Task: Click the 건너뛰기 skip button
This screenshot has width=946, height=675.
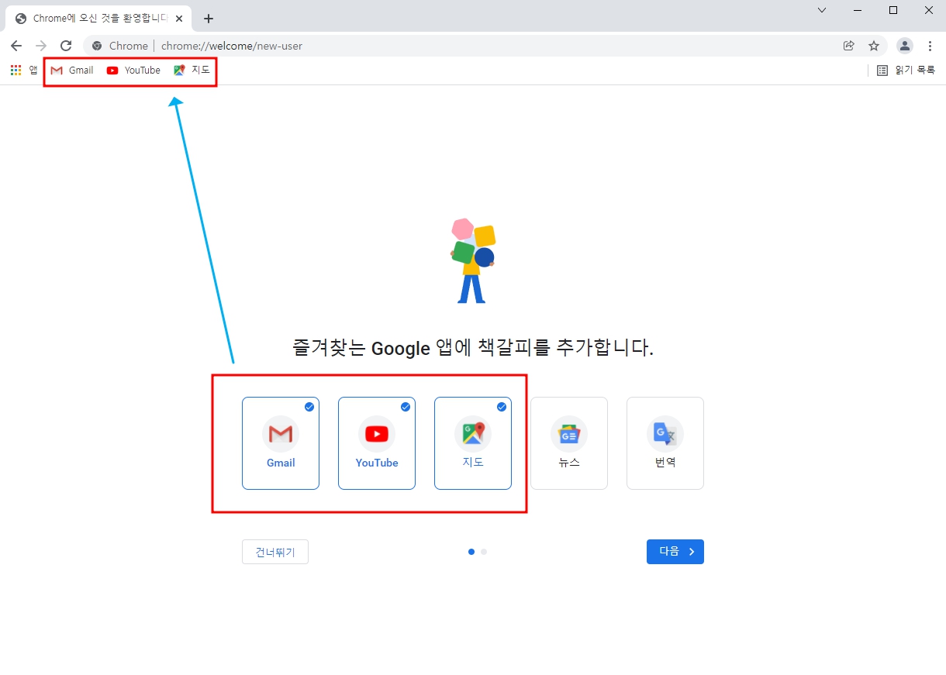Action: 275,552
